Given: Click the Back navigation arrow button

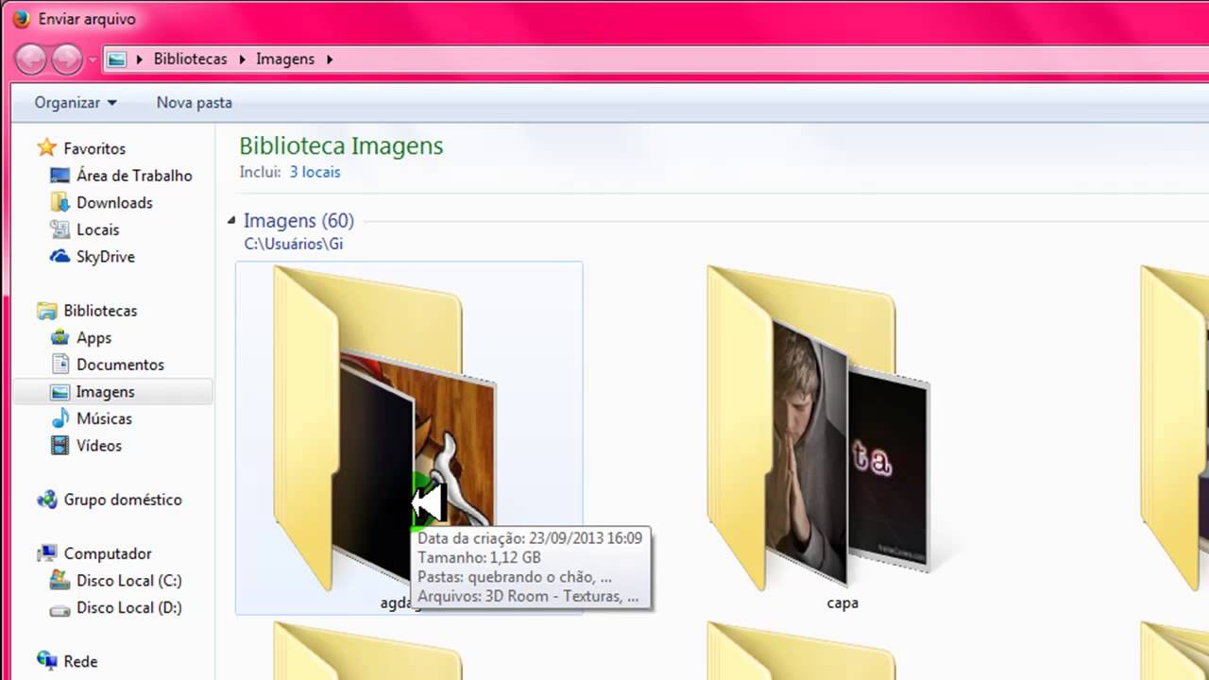Looking at the screenshot, I should point(30,59).
